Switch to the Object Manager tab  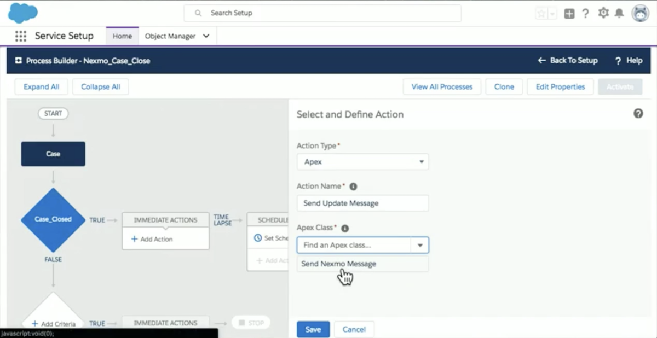pyautogui.click(x=170, y=36)
